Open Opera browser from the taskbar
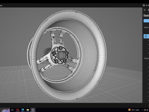 pyautogui.click(x=18, y=110)
